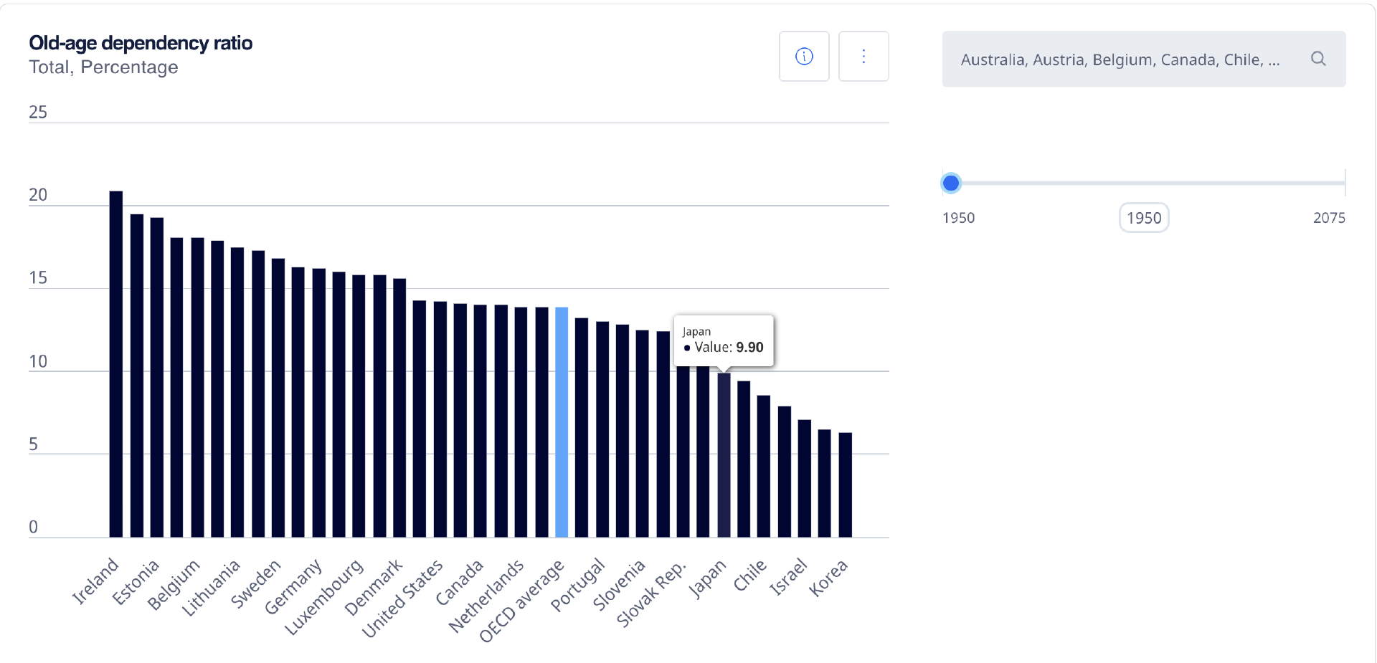Click the chart information icon

click(804, 57)
